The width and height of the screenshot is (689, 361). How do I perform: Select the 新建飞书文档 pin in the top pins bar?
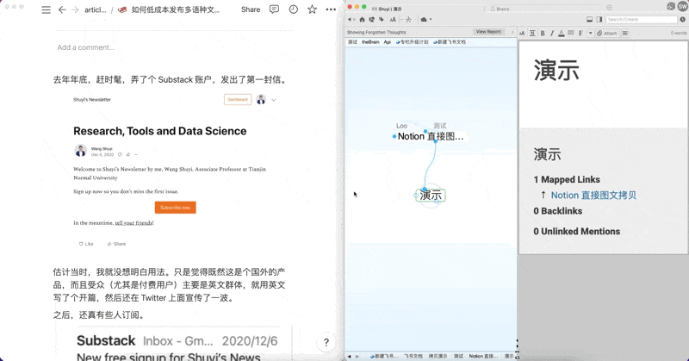[450, 41]
